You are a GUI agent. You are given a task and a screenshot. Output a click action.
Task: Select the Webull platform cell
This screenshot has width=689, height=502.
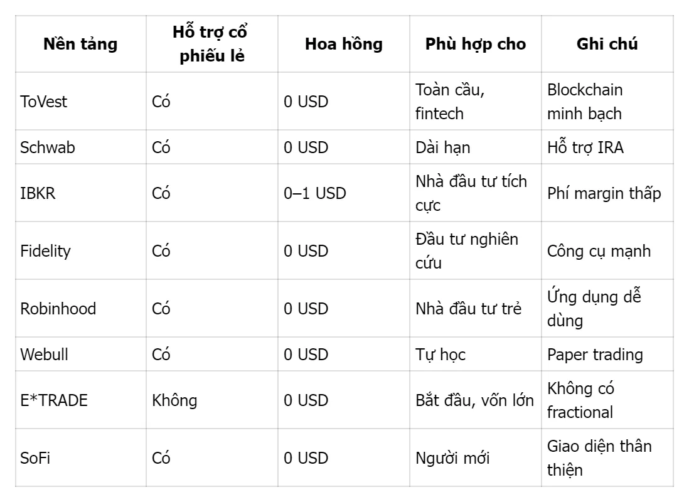[44, 355]
